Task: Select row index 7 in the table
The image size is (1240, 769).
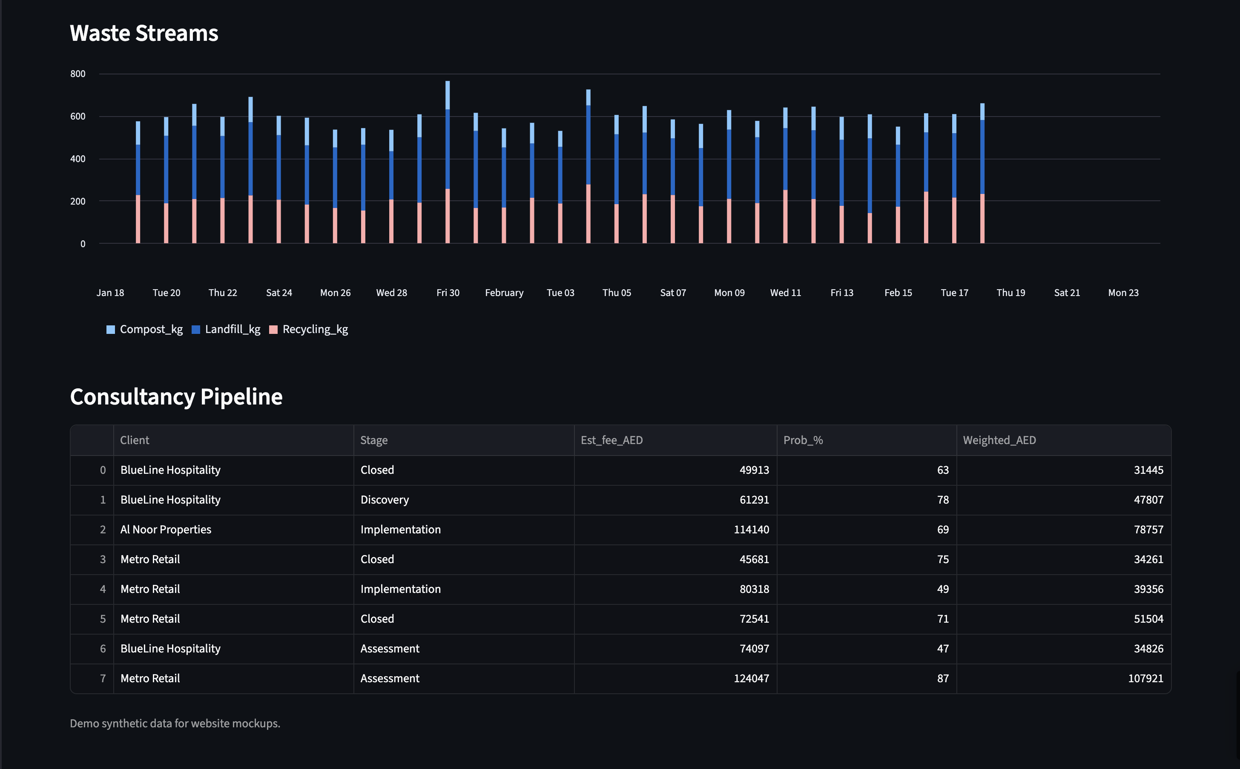Action: click(102, 678)
